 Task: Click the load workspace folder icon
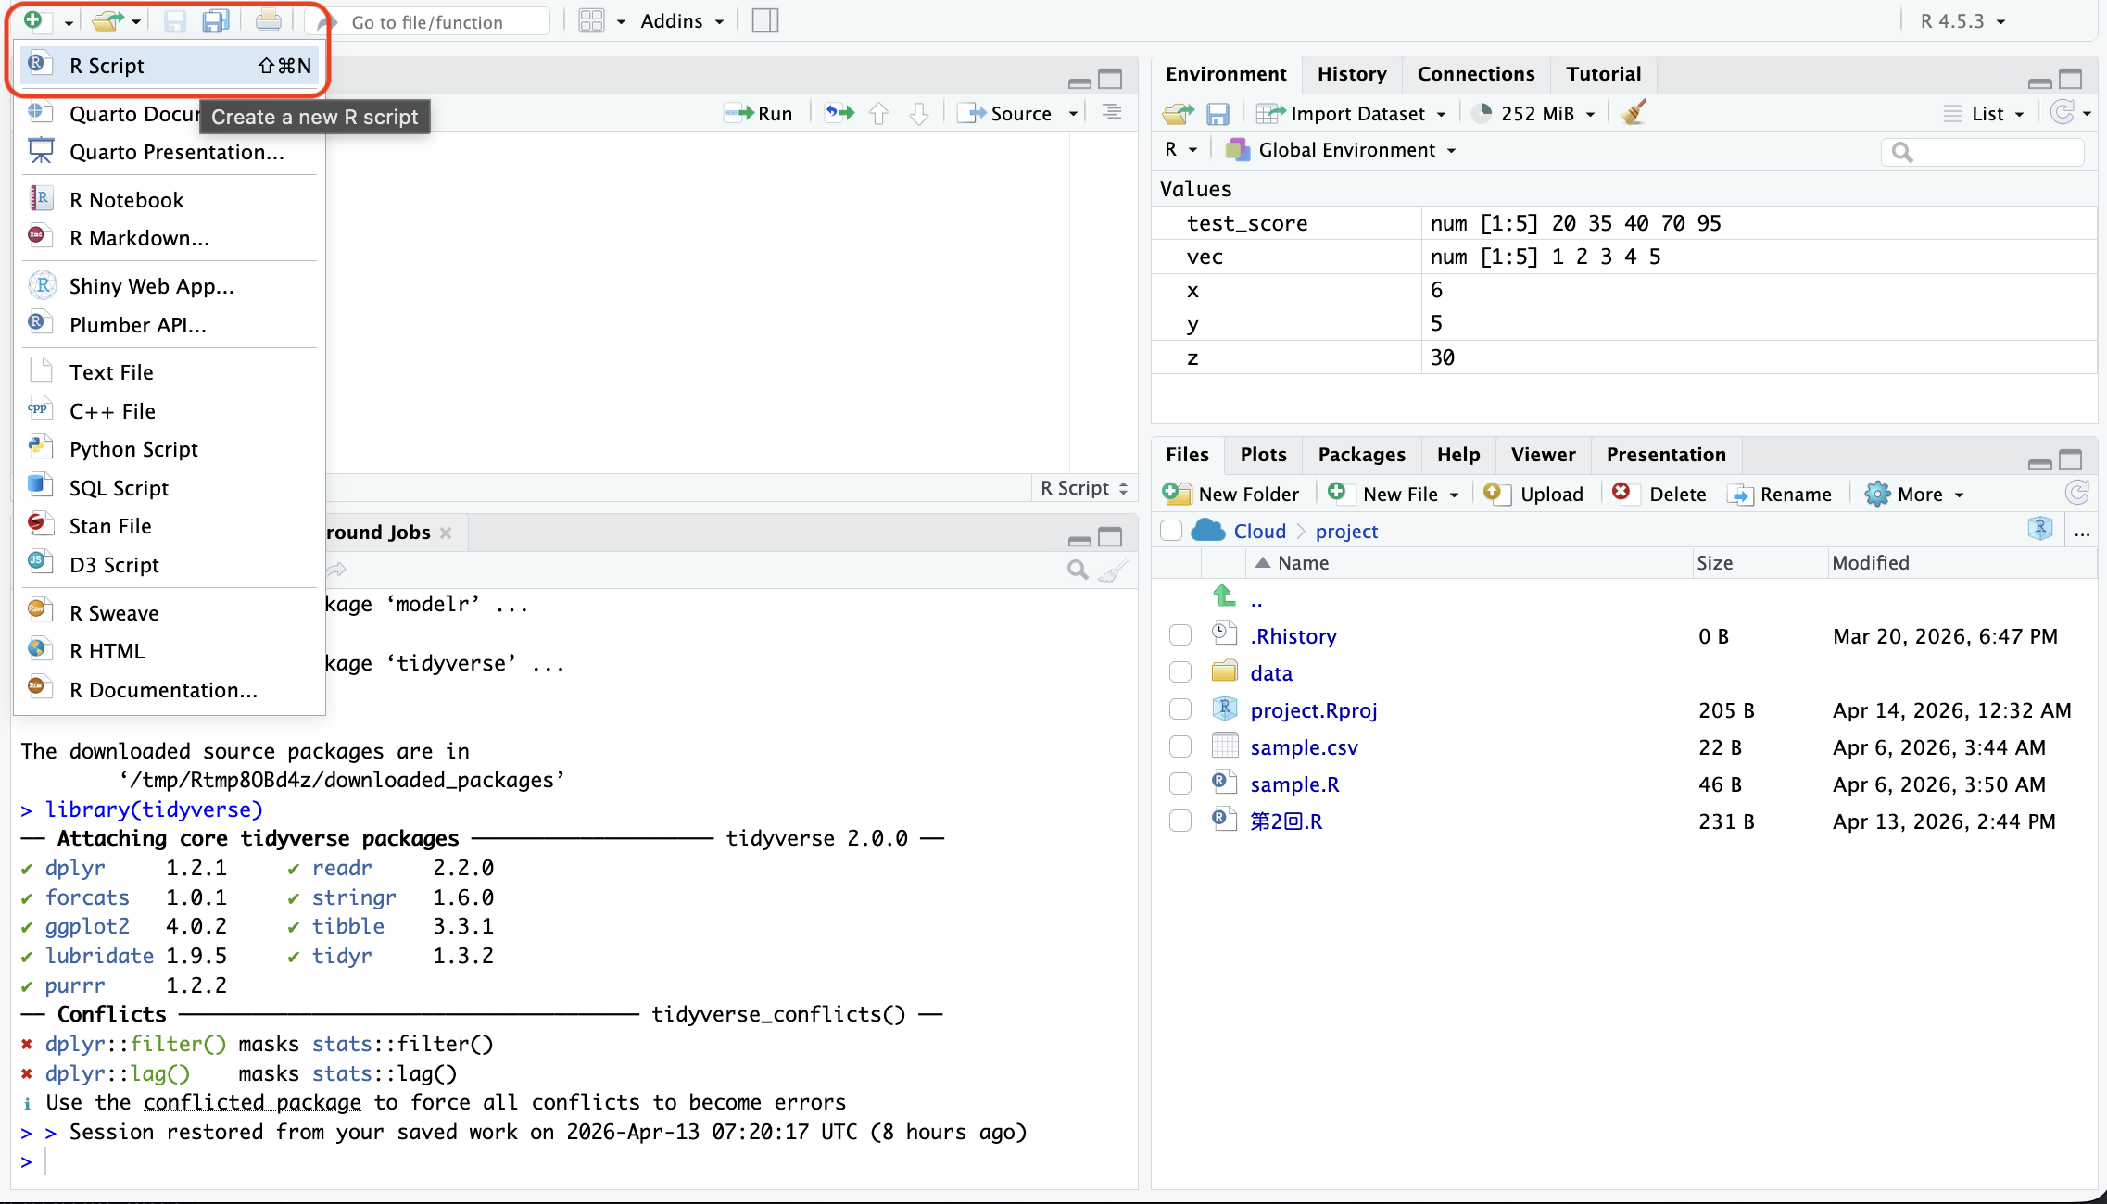[1178, 114]
